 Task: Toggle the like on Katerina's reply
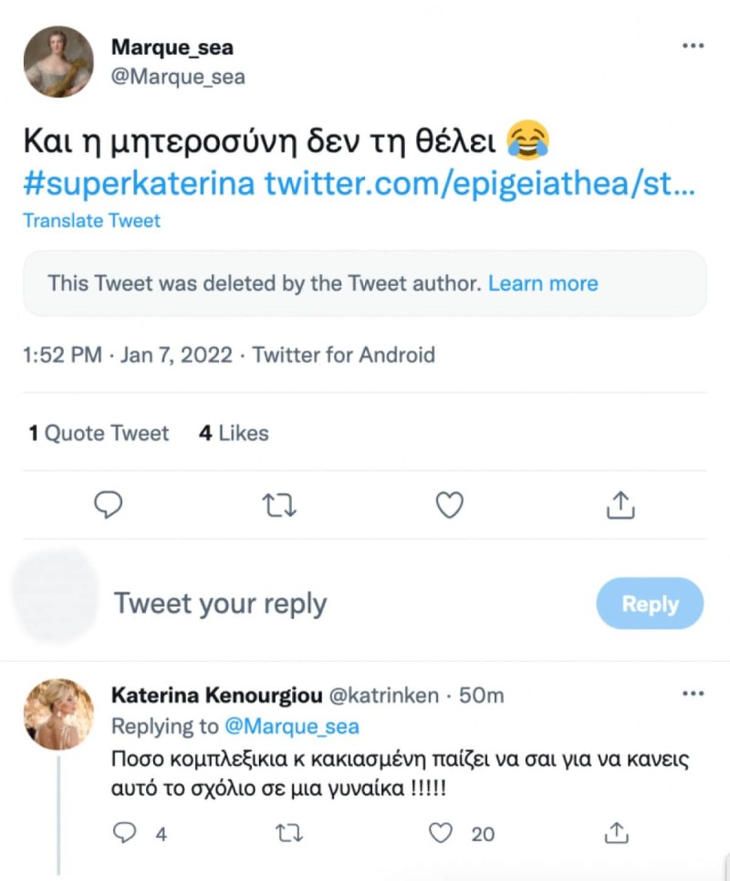440,833
